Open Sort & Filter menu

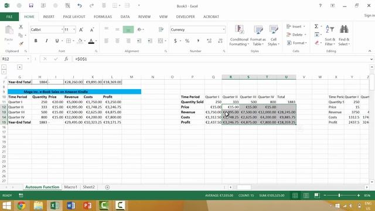pos(330,35)
